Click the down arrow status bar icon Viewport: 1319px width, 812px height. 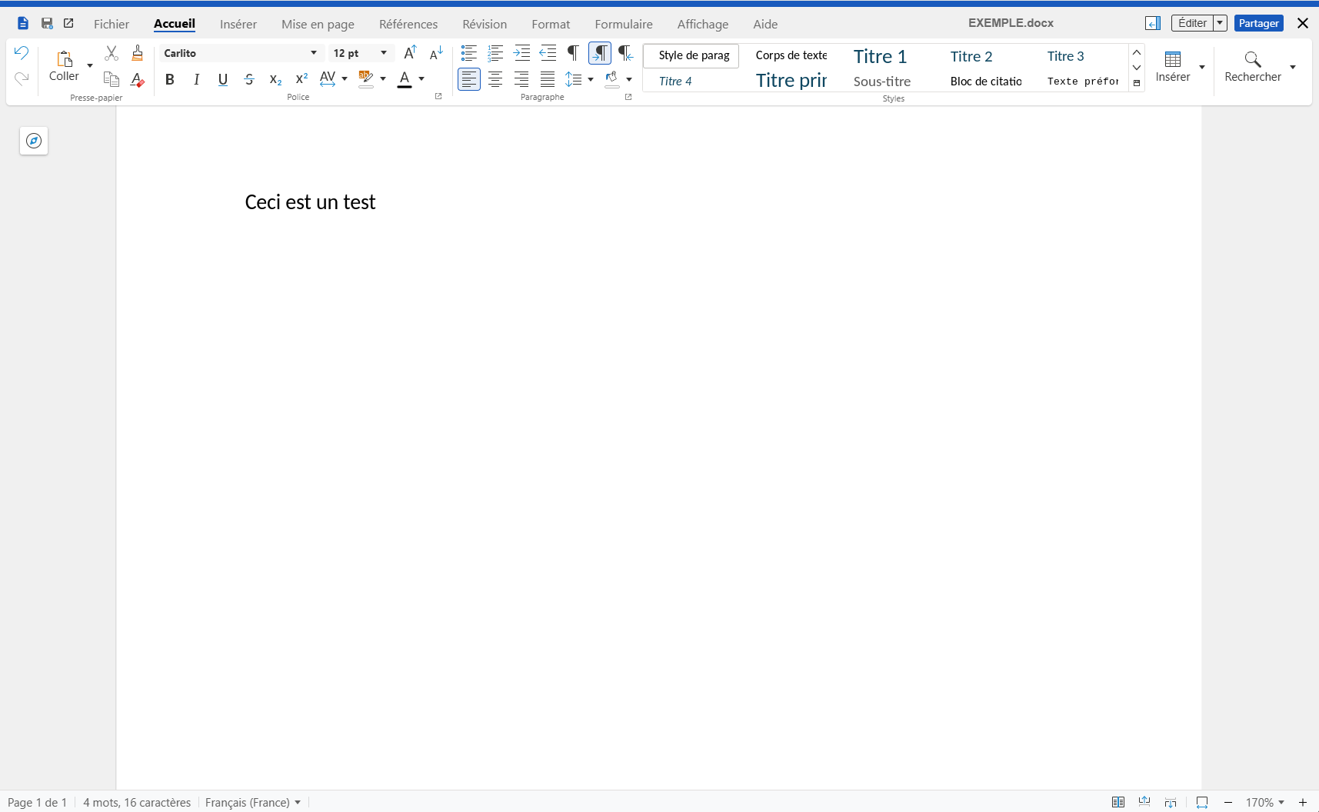(x=1171, y=802)
